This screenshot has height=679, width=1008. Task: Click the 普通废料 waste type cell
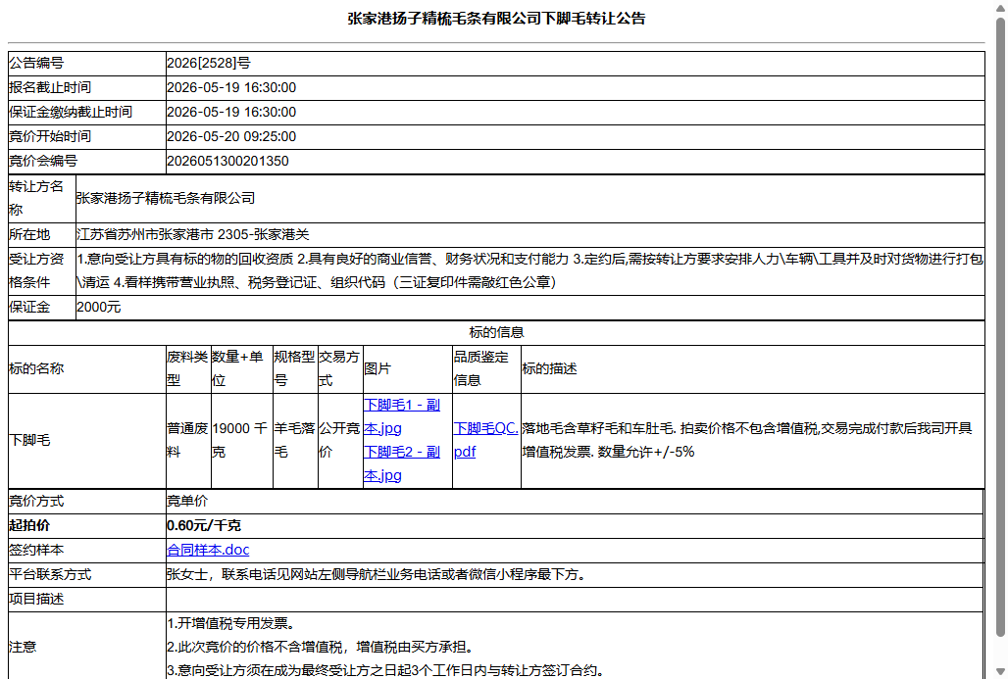(188, 441)
